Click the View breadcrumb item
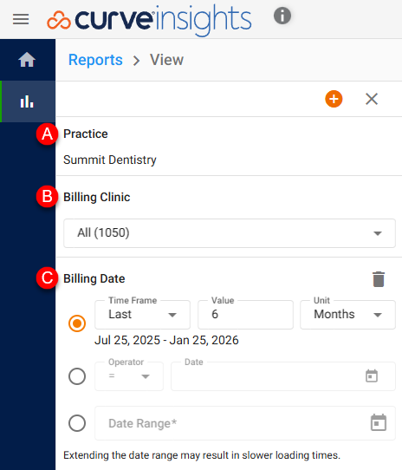This screenshot has height=470, width=402. (x=166, y=60)
